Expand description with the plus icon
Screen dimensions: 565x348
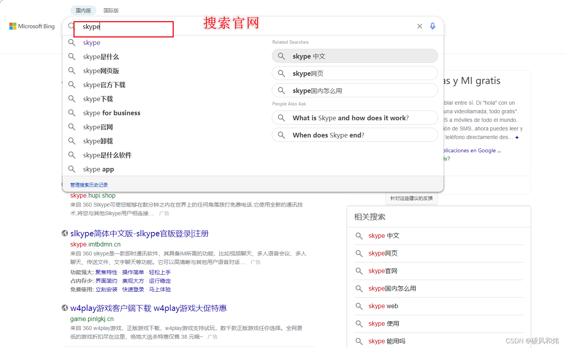click(x=517, y=137)
